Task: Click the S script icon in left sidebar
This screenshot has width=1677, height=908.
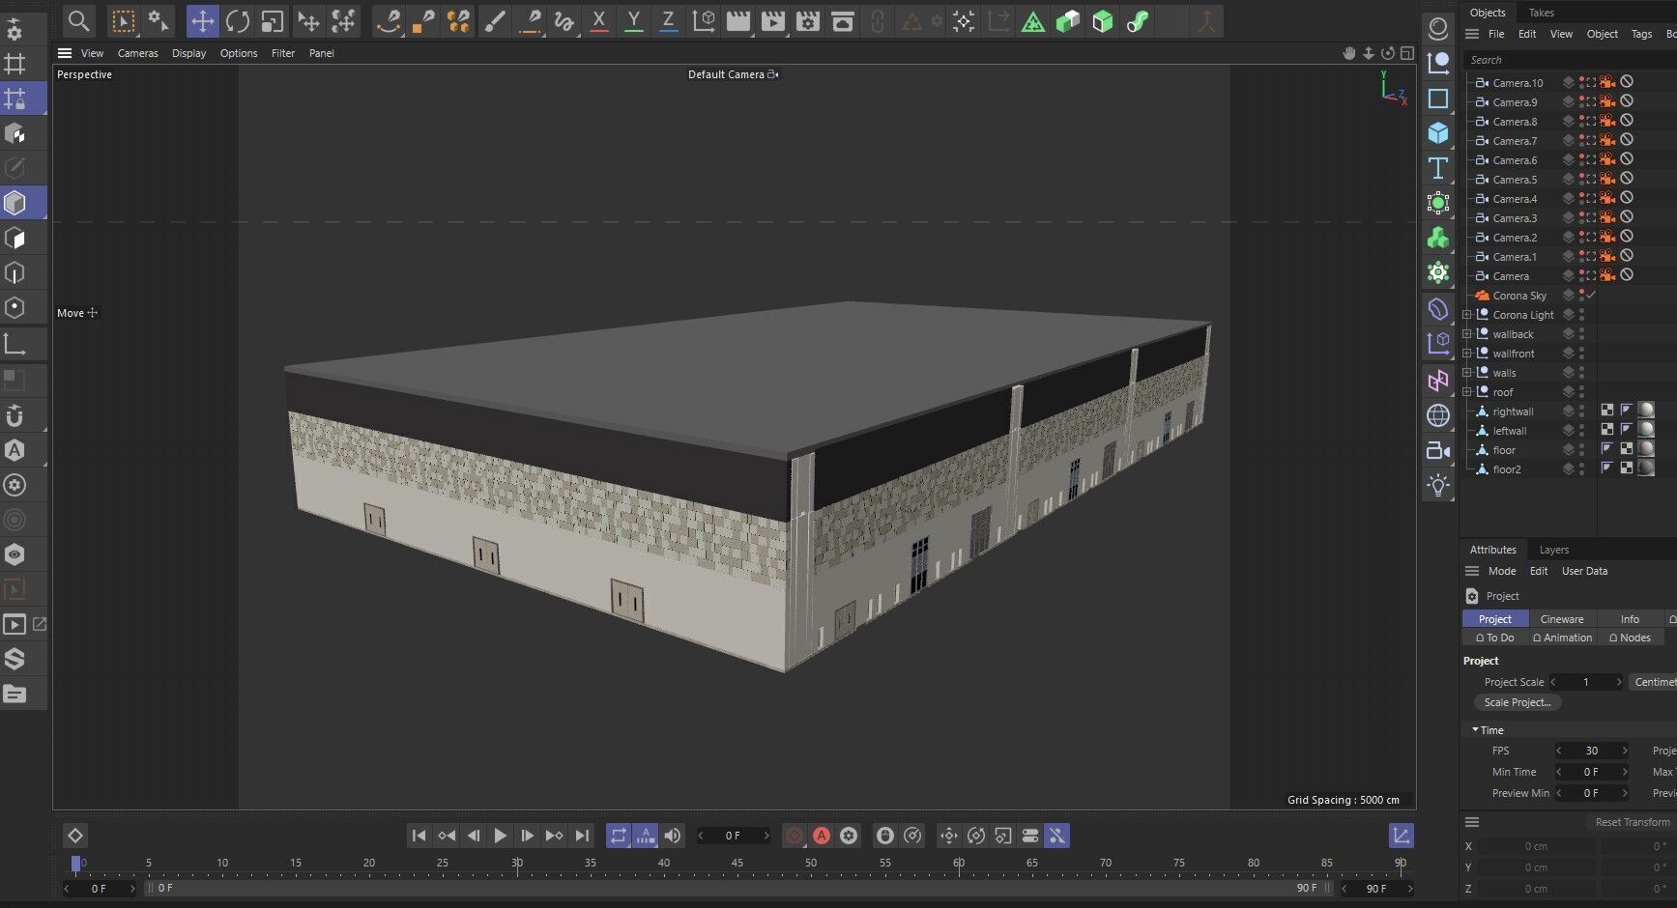Action: [15, 659]
